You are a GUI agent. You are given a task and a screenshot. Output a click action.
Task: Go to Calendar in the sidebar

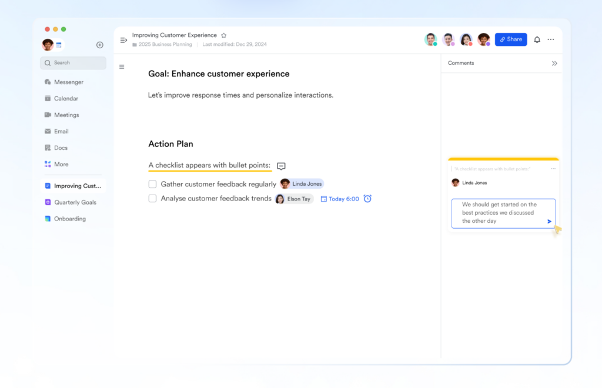pyautogui.click(x=66, y=99)
